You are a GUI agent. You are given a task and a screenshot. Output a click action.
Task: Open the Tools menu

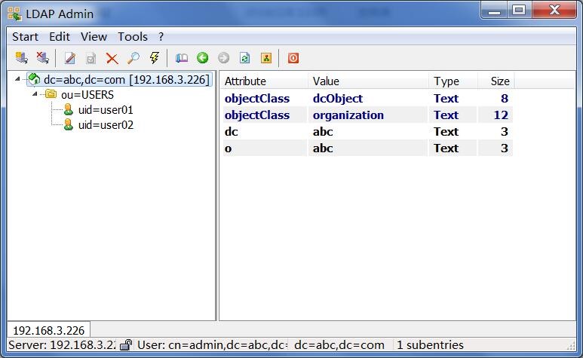click(x=133, y=37)
